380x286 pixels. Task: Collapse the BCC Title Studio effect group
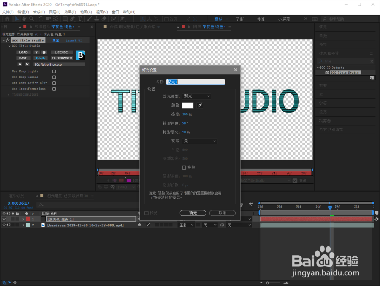4,40
